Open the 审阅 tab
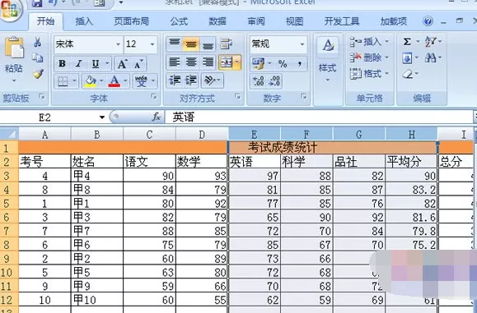Screen dimensions: 477x313 256,21
